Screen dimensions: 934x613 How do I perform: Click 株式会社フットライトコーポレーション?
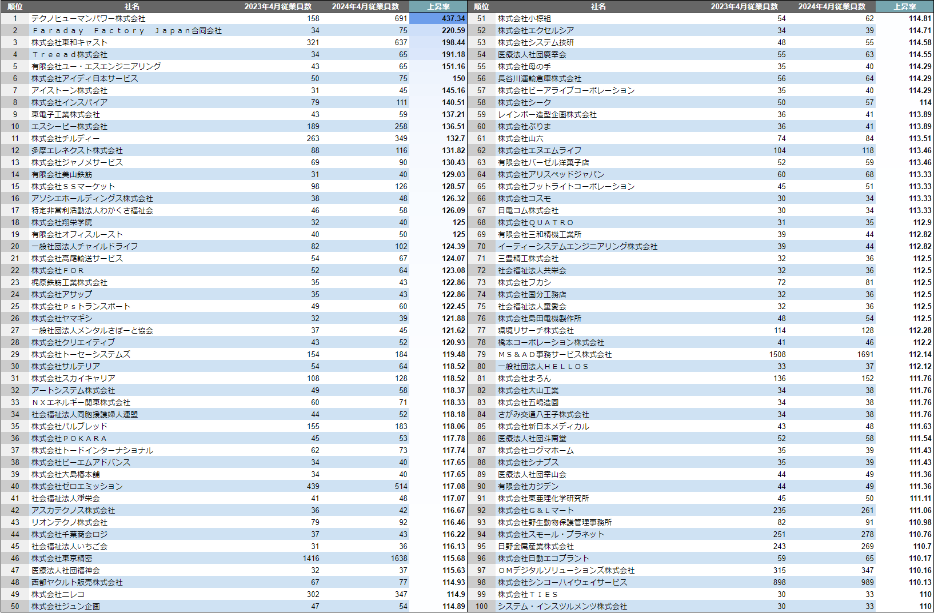click(x=566, y=186)
